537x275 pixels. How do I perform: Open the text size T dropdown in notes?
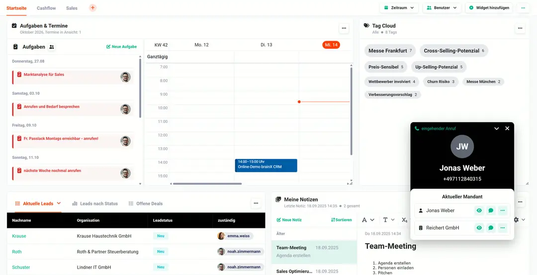(x=389, y=219)
